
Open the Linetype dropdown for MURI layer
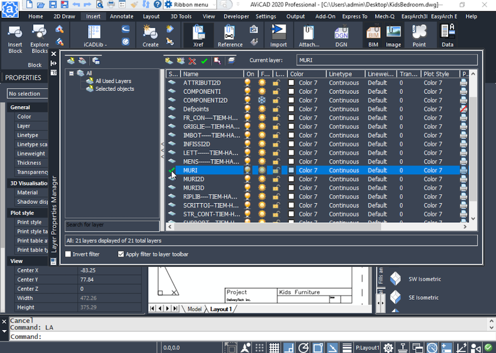tap(344, 170)
